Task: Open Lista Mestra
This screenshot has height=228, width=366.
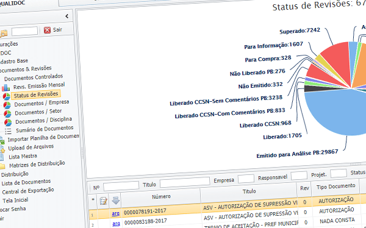Action: click(x=23, y=156)
